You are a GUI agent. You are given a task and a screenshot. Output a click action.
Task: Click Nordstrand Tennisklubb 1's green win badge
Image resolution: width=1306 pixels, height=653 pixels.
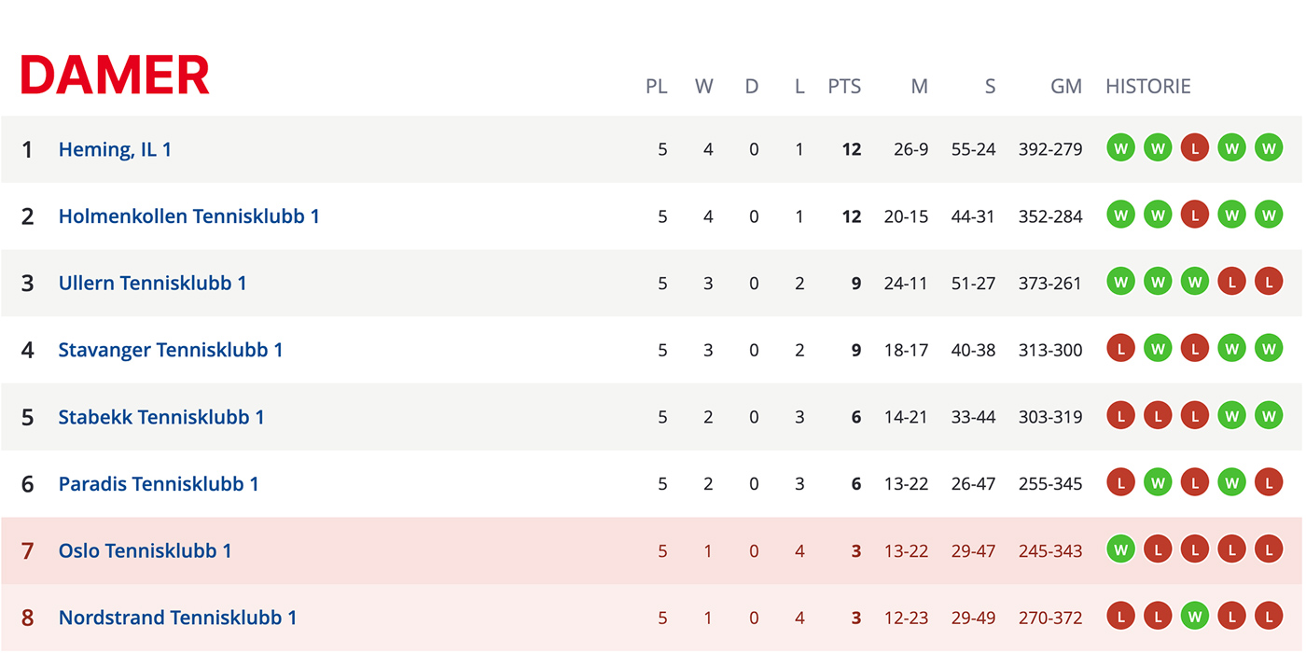coord(1194,617)
